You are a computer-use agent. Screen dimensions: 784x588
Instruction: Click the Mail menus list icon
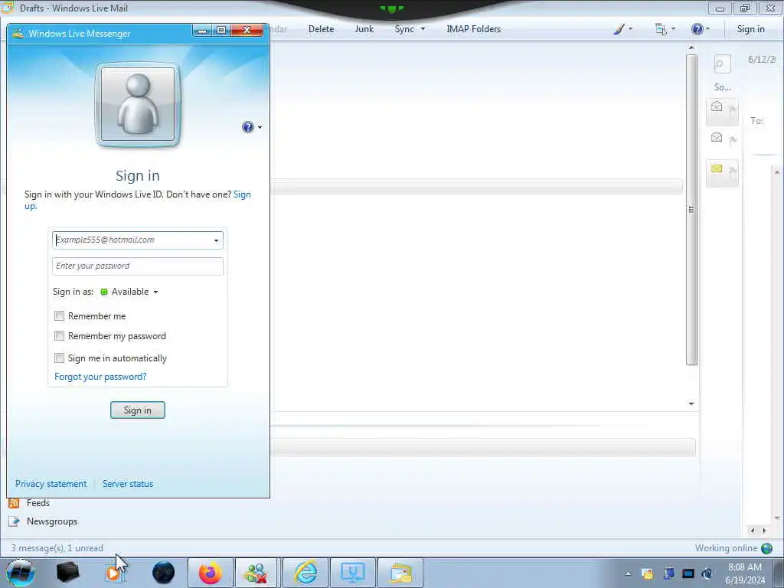coord(661,29)
